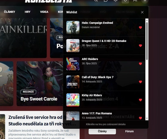167x139 pixels.
Task: Toggle the light/dark theme sun icon
Action: coord(145,1)
